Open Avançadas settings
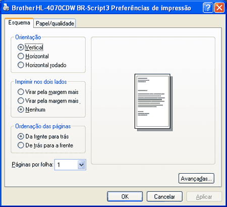Viewport: 227px width, 207px height. 196,179
